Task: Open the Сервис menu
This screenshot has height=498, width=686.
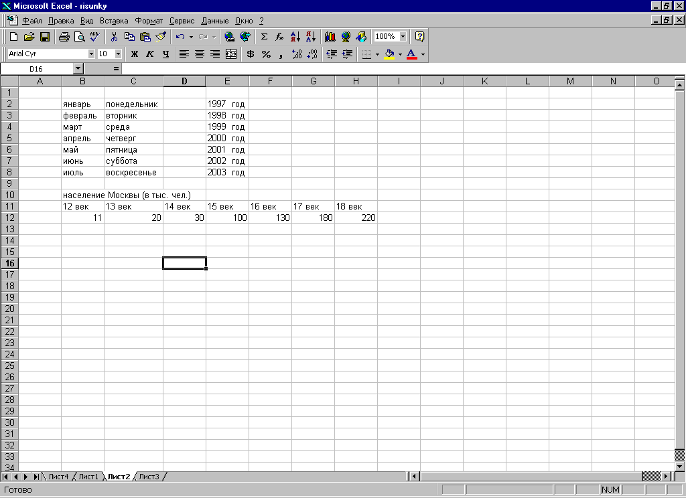Action: (x=182, y=21)
